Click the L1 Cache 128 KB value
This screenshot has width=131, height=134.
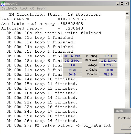click(x=108, y=70)
